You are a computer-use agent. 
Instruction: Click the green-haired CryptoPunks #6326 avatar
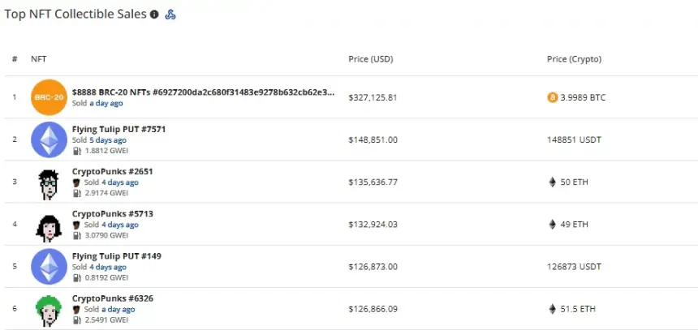[49, 311]
